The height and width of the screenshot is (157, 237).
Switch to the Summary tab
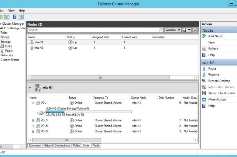pyautogui.click(x=35, y=145)
